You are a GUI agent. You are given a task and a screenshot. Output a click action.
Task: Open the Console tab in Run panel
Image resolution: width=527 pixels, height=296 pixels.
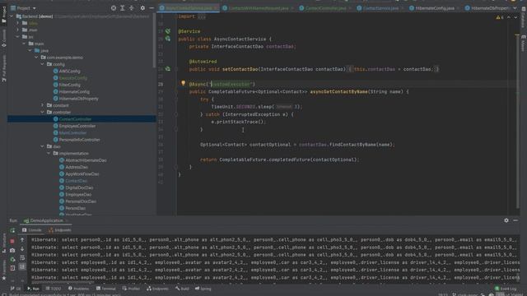[32, 230]
